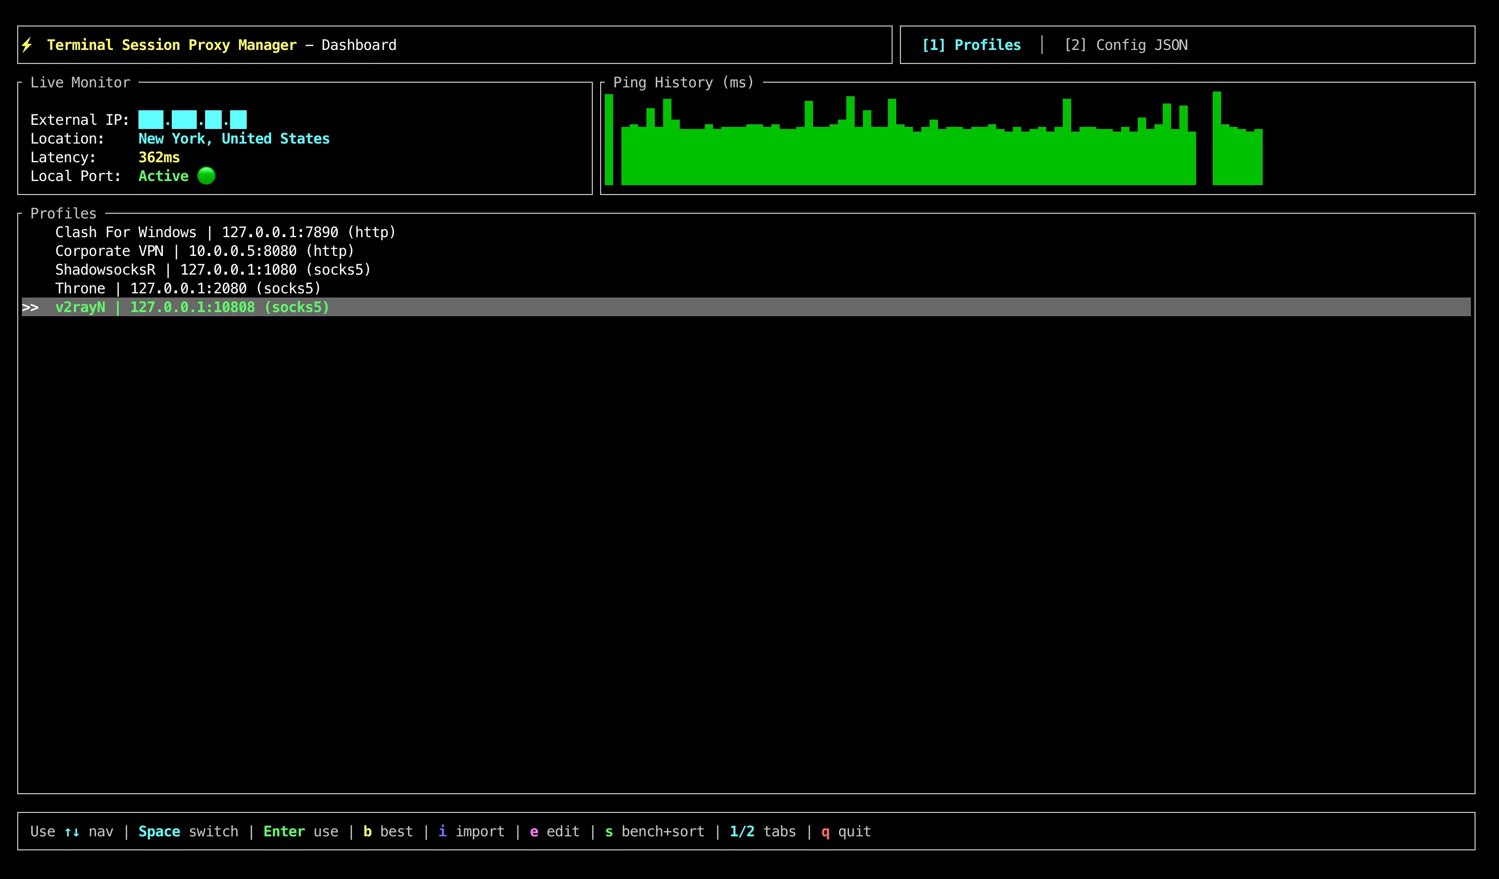Click the 1/2 tabs shortcut hint

(x=763, y=832)
